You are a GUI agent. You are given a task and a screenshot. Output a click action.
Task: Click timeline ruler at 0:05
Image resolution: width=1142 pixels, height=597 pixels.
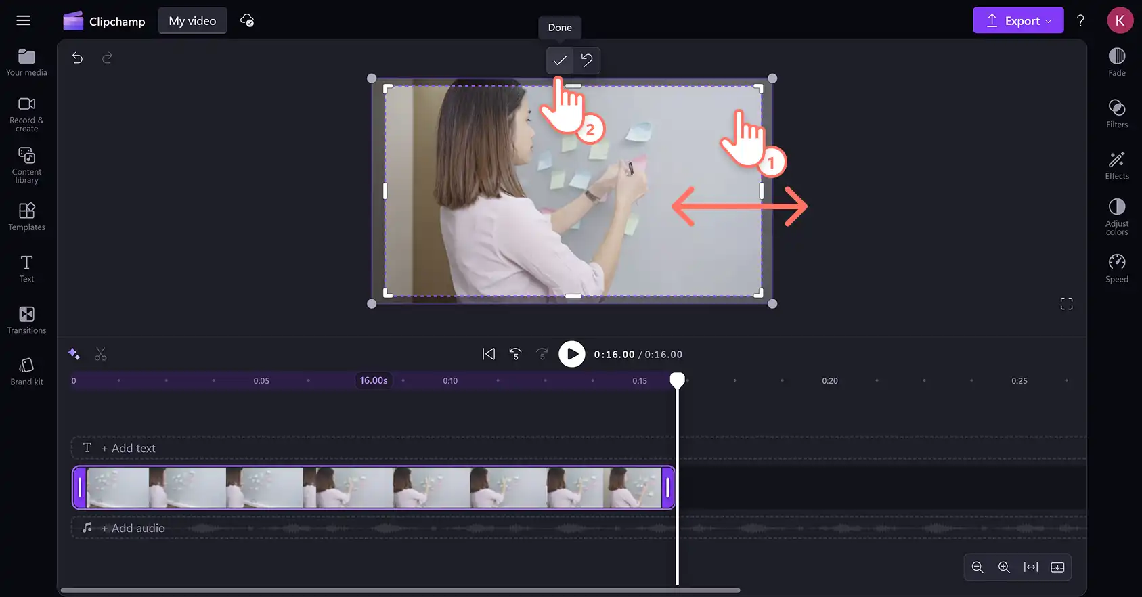point(261,381)
